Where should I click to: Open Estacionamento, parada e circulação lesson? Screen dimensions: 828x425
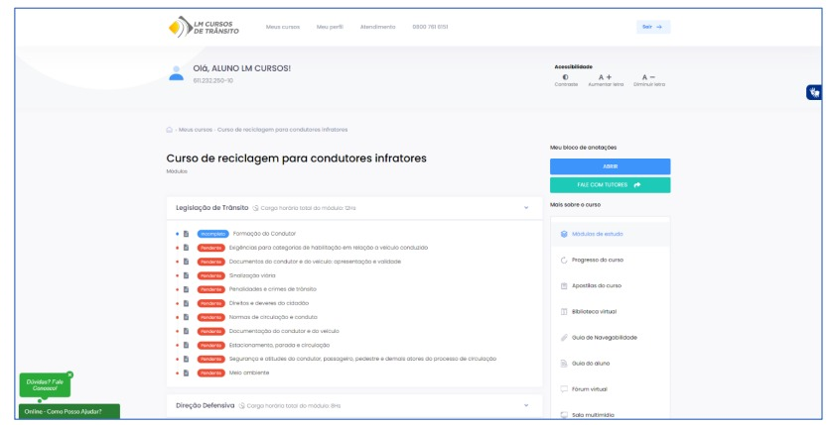(279, 346)
